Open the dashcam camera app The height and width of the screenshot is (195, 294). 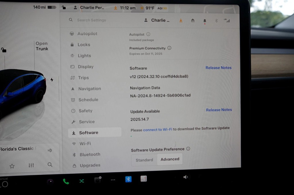(x=98, y=180)
